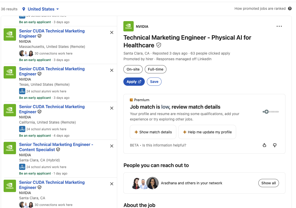
Task: Click '63 people clicked apply' text
Action: point(210,53)
